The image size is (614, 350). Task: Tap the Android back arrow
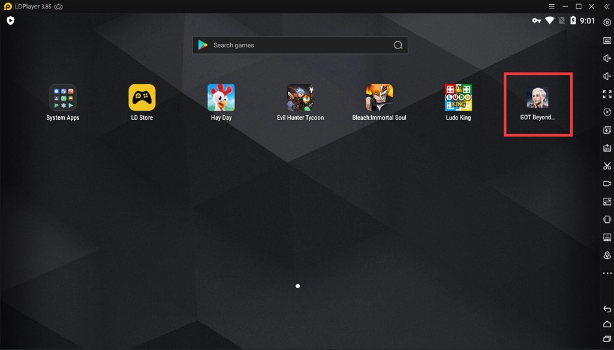[x=607, y=309]
